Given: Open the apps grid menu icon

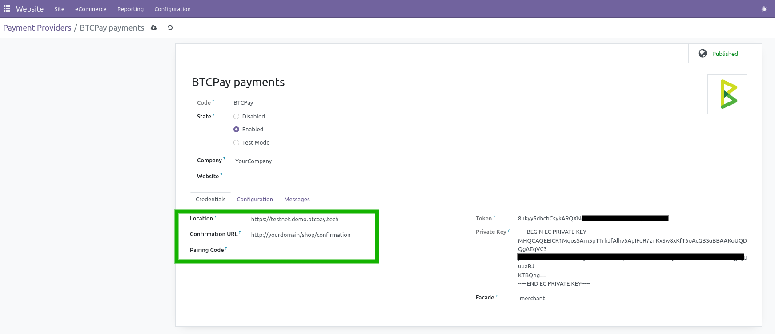Looking at the screenshot, I should [7, 9].
